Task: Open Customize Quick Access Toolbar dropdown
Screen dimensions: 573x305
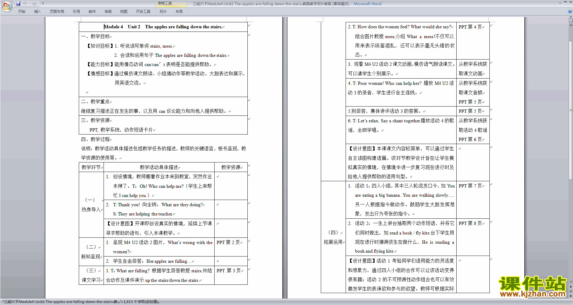Action: click(x=43, y=4)
